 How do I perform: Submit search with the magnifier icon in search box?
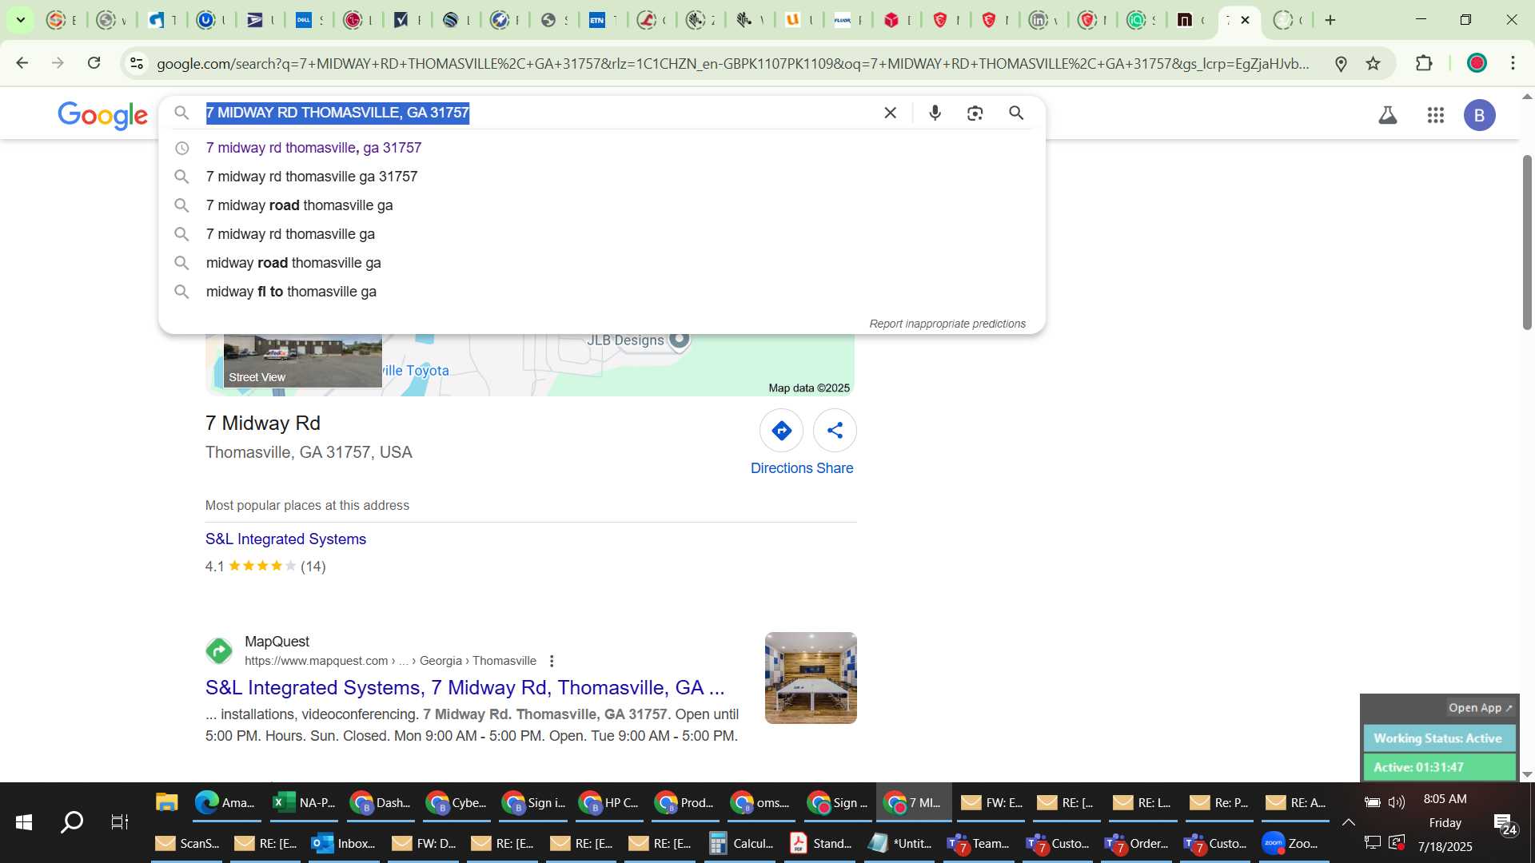tap(1016, 113)
